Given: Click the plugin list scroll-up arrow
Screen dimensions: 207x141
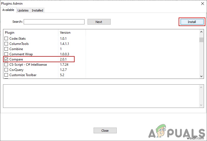Looking at the screenshot, I should click(201, 32).
